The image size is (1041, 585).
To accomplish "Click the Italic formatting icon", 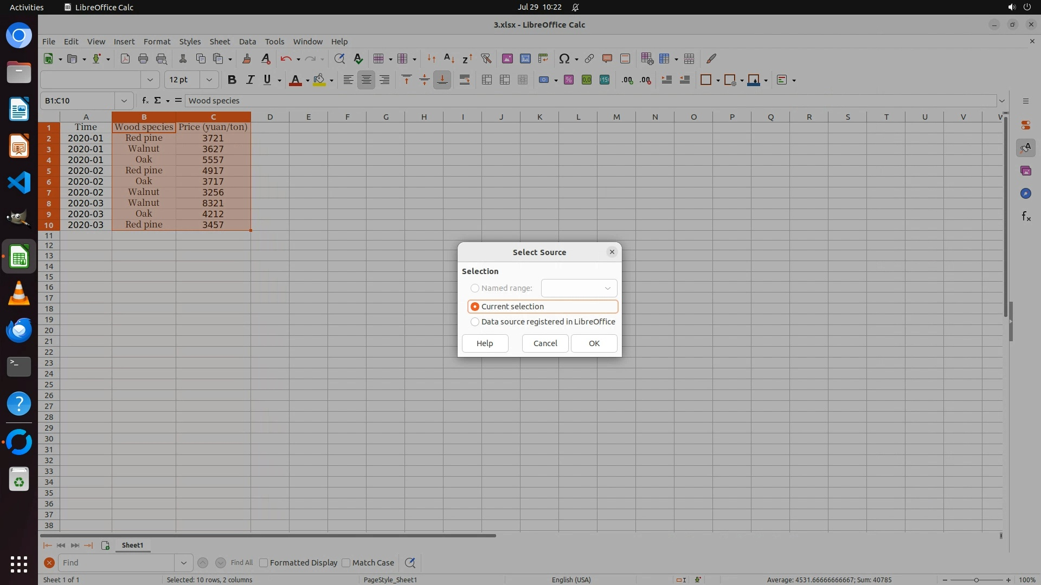I will 250,80.
